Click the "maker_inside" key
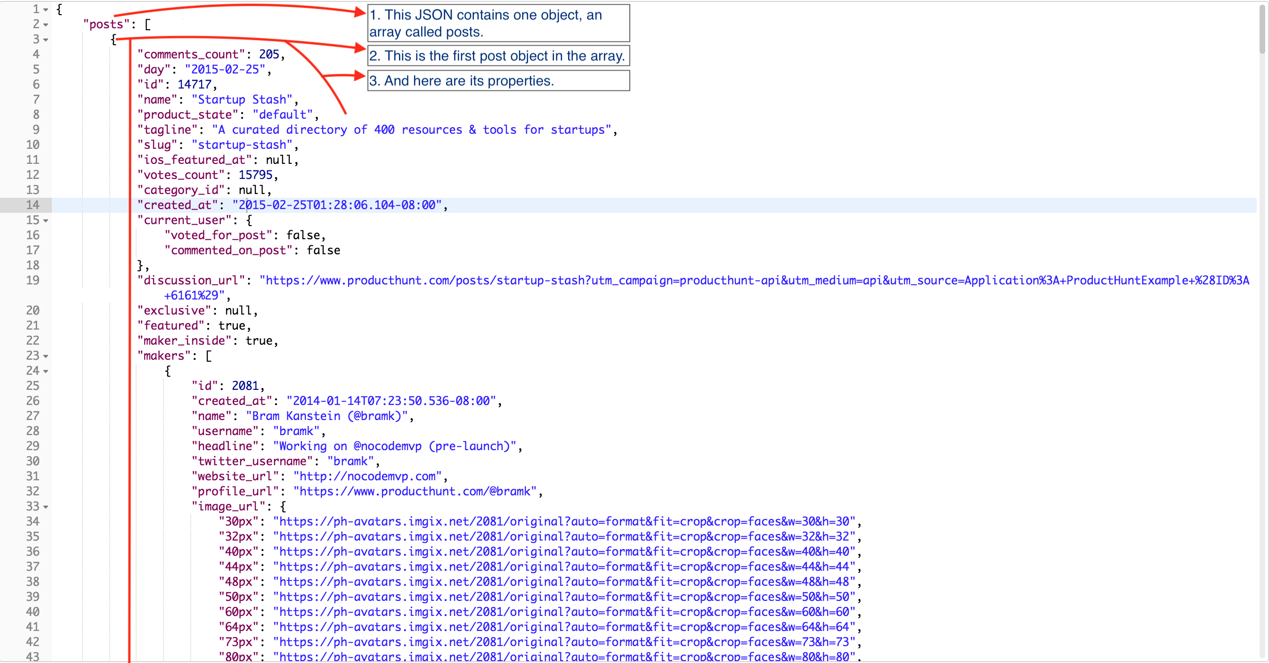Image resolution: width=1269 pixels, height=663 pixels. (184, 341)
